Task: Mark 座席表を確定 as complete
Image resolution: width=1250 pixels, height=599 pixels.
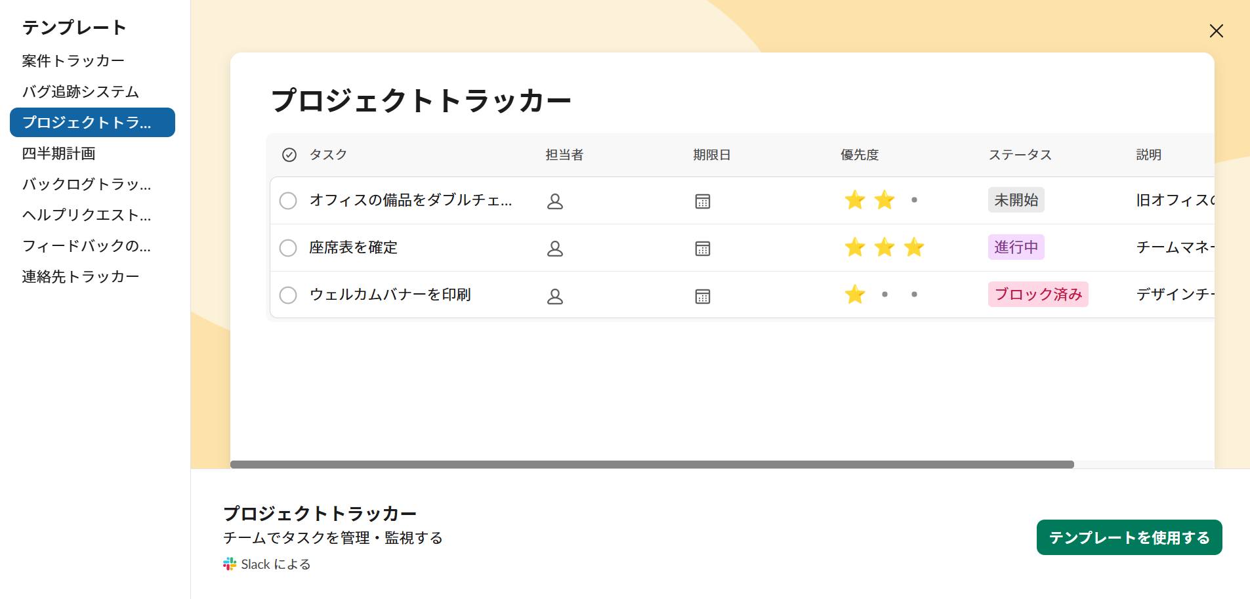Action: tap(288, 248)
